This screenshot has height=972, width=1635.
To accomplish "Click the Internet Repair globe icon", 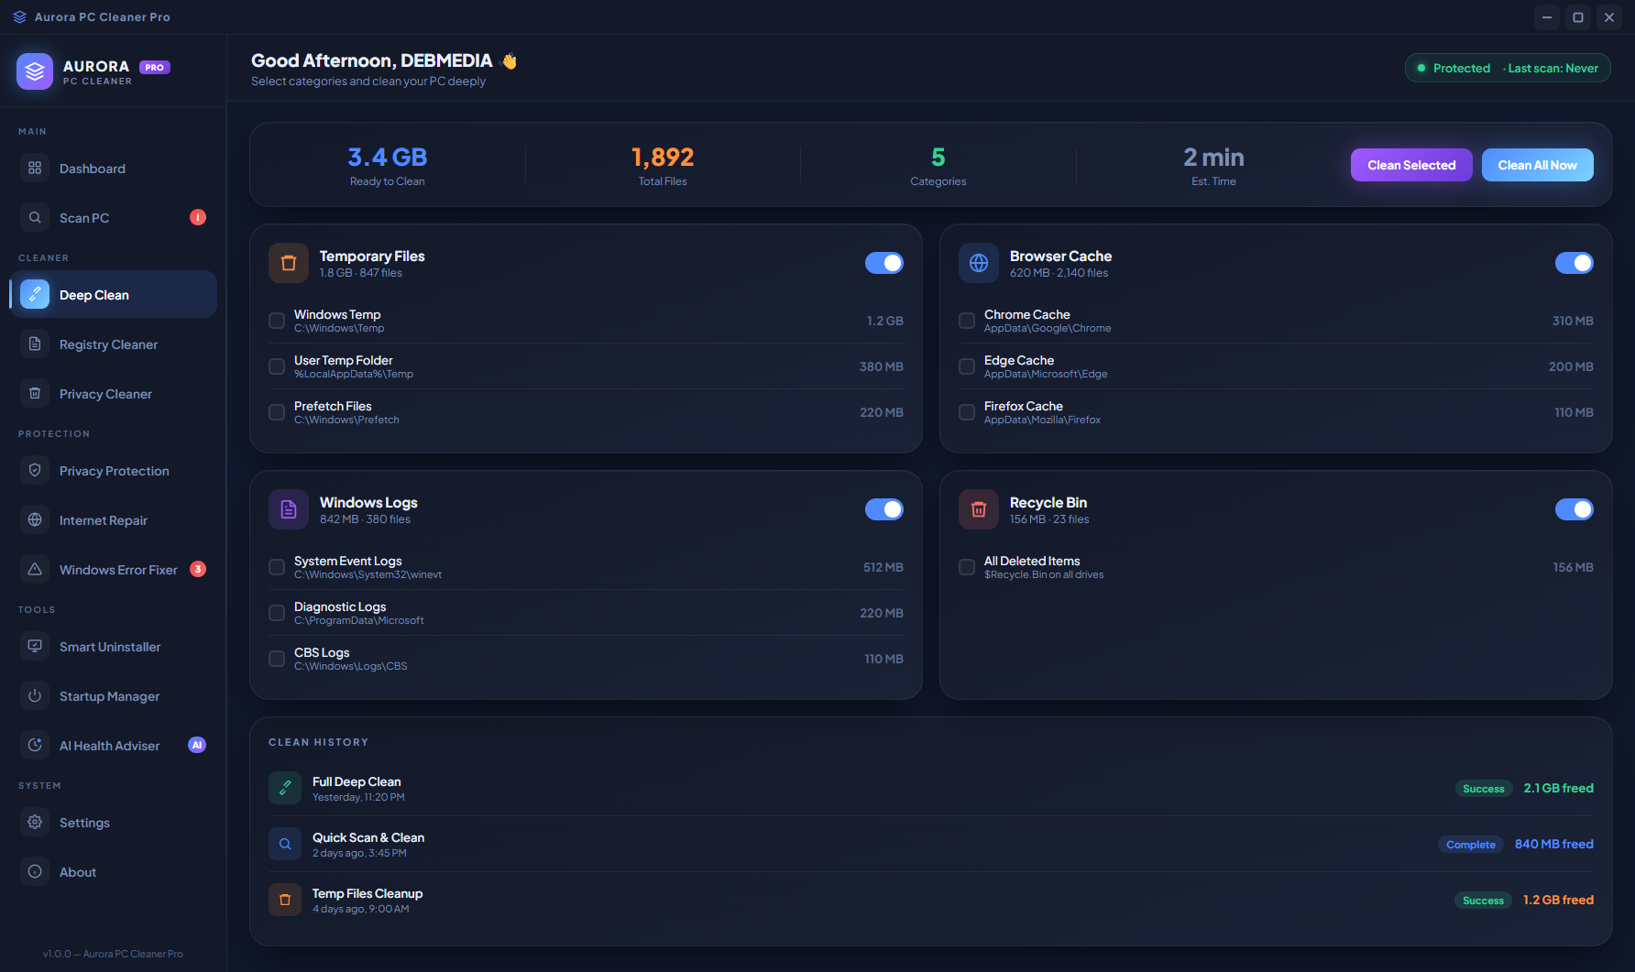I will coord(35,520).
